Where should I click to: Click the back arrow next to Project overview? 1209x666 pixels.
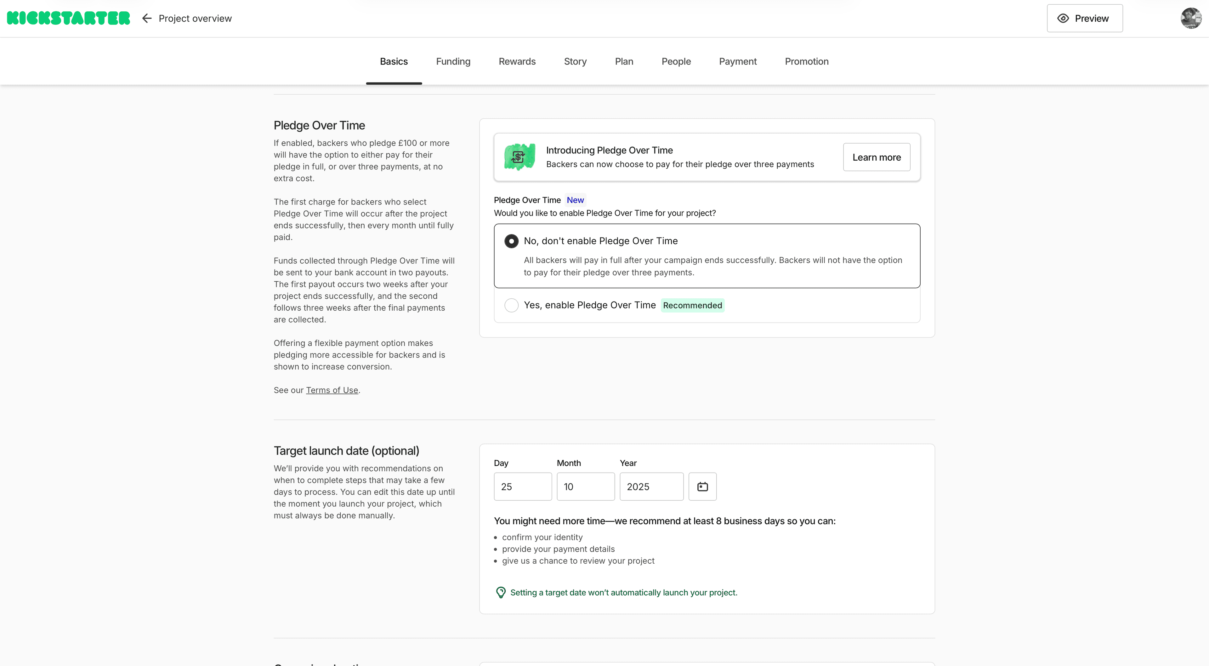(x=146, y=18)
